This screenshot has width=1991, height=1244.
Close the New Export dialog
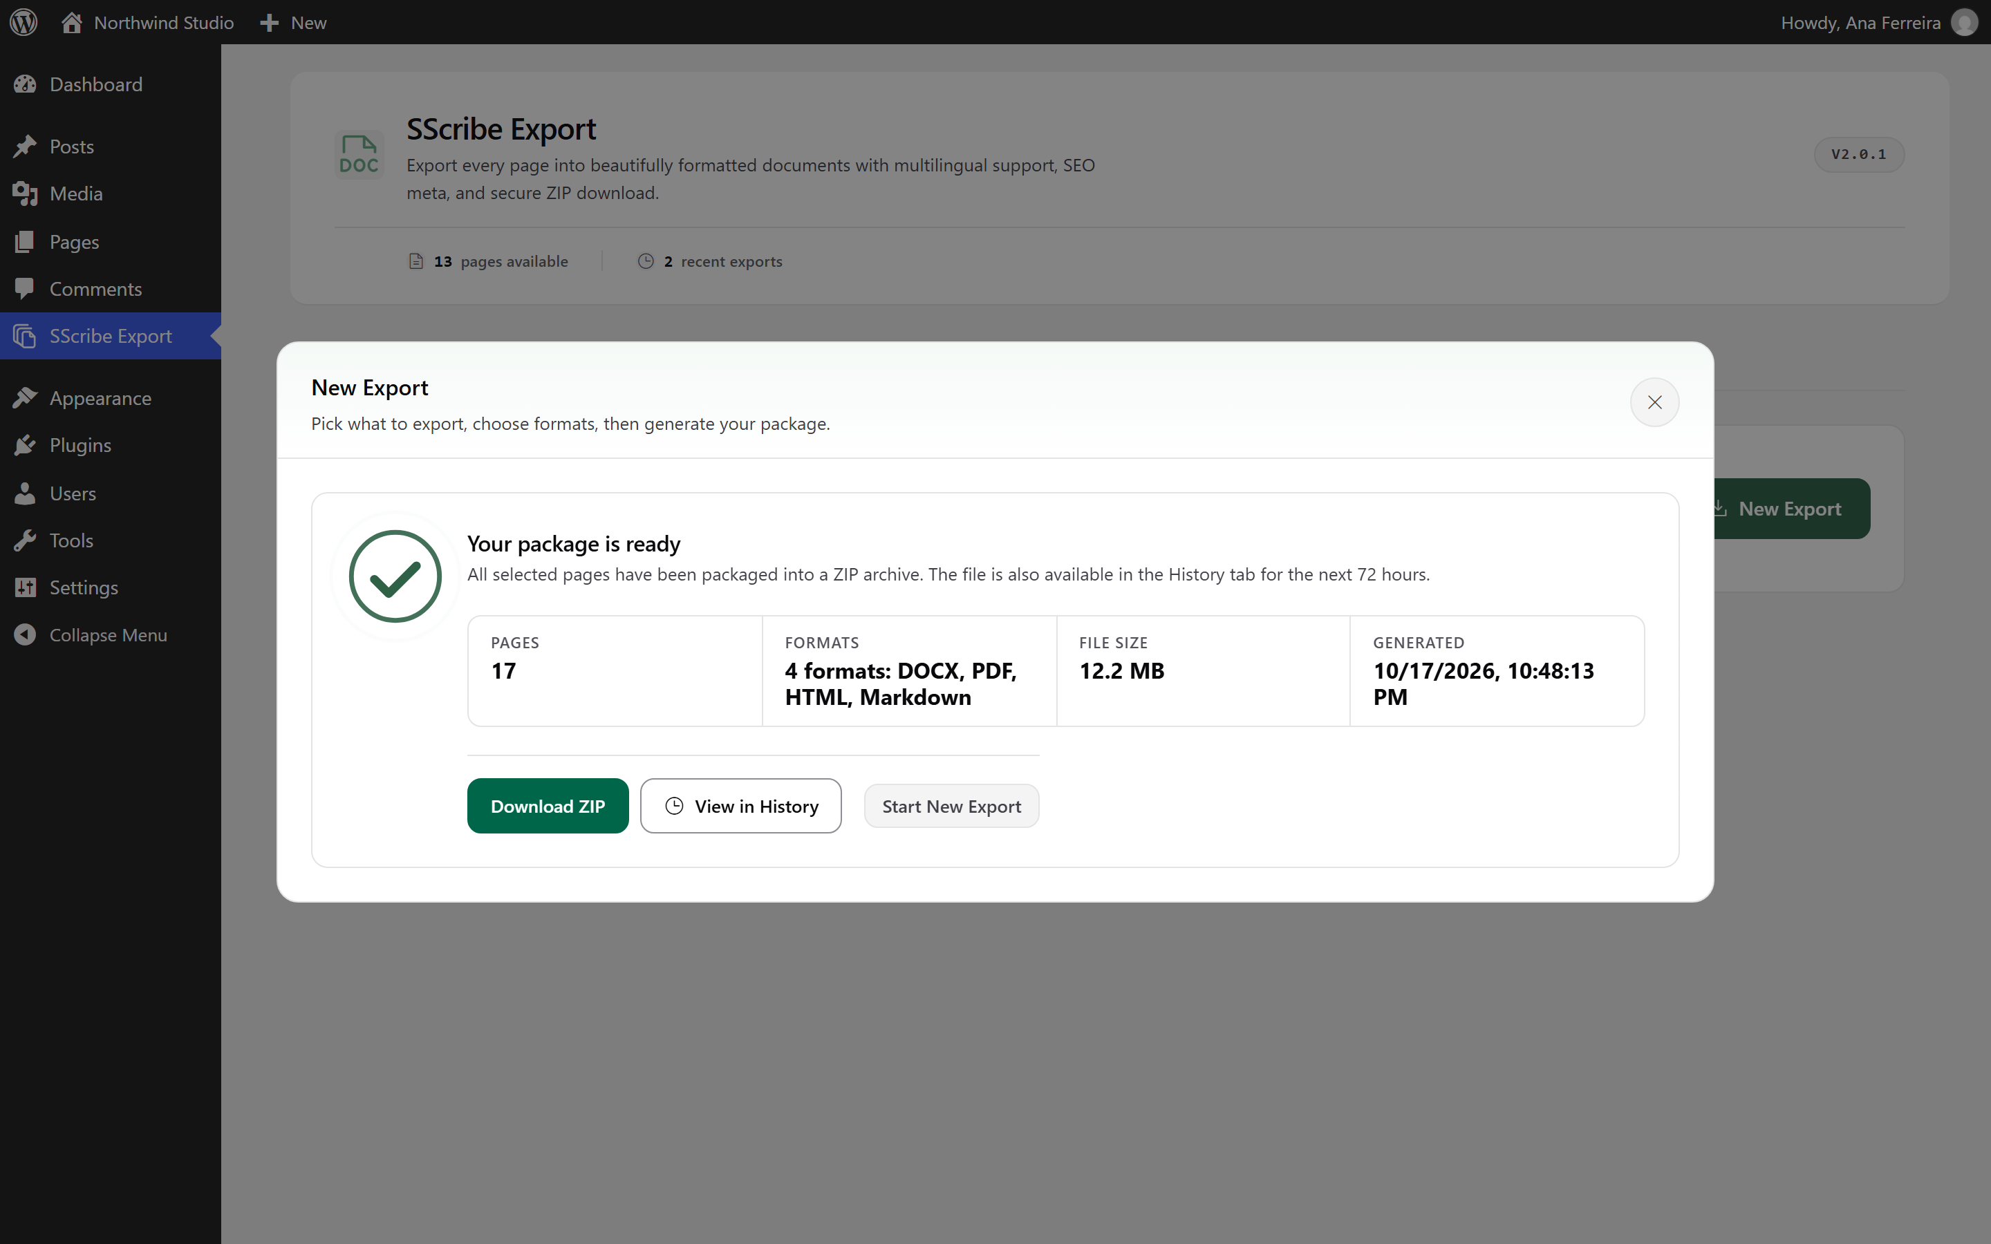click(x=1654, y=402)
